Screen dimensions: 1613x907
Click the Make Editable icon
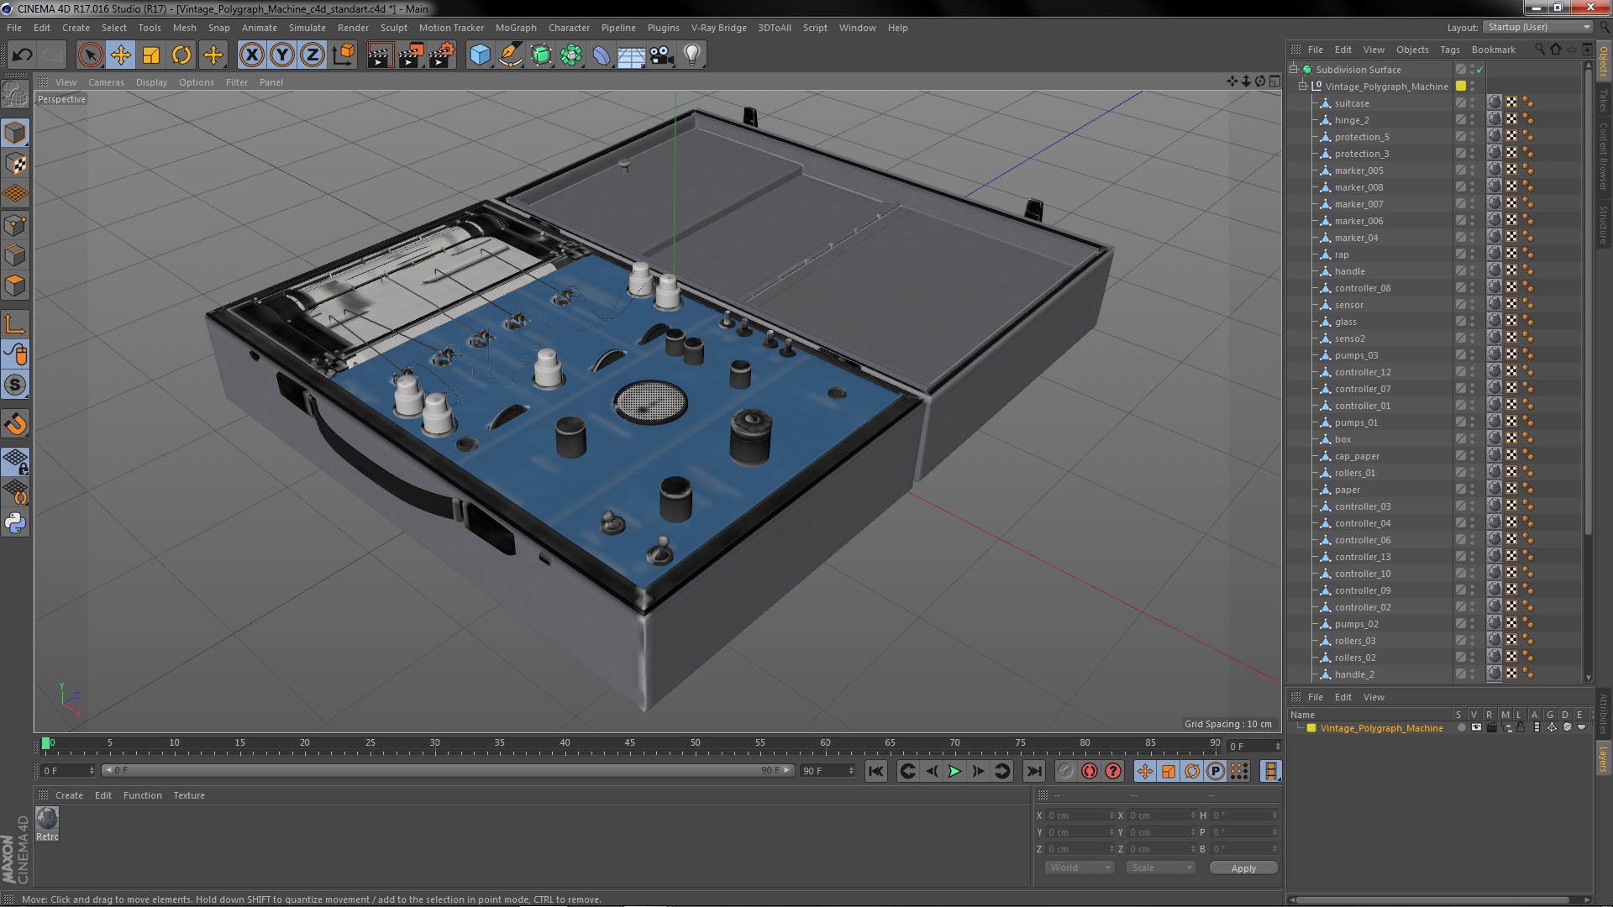15,95
